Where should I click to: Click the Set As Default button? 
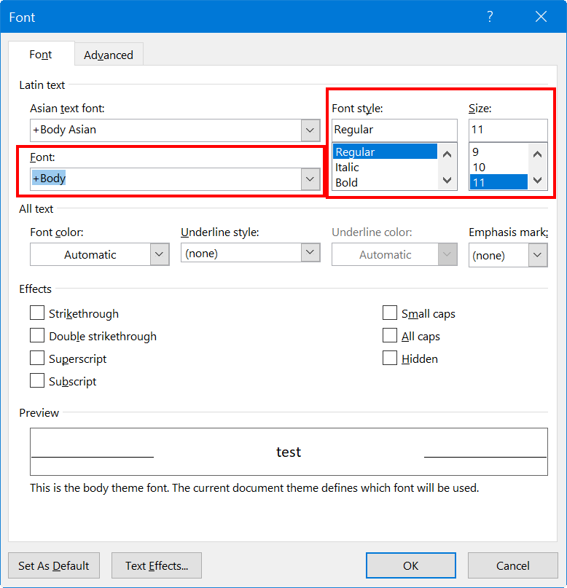[x=53, y=565]
